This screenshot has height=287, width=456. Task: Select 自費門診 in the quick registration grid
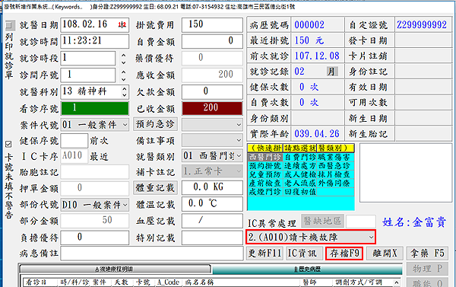[300, 157]
